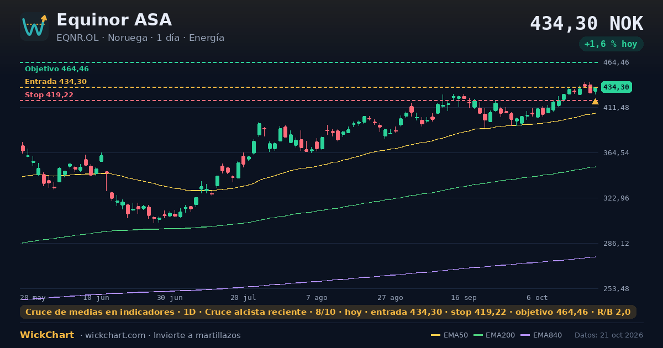The width and height of the screenshot is (663, 348).
Task: Click the 411,48 axis value
Action: (616, 107)
